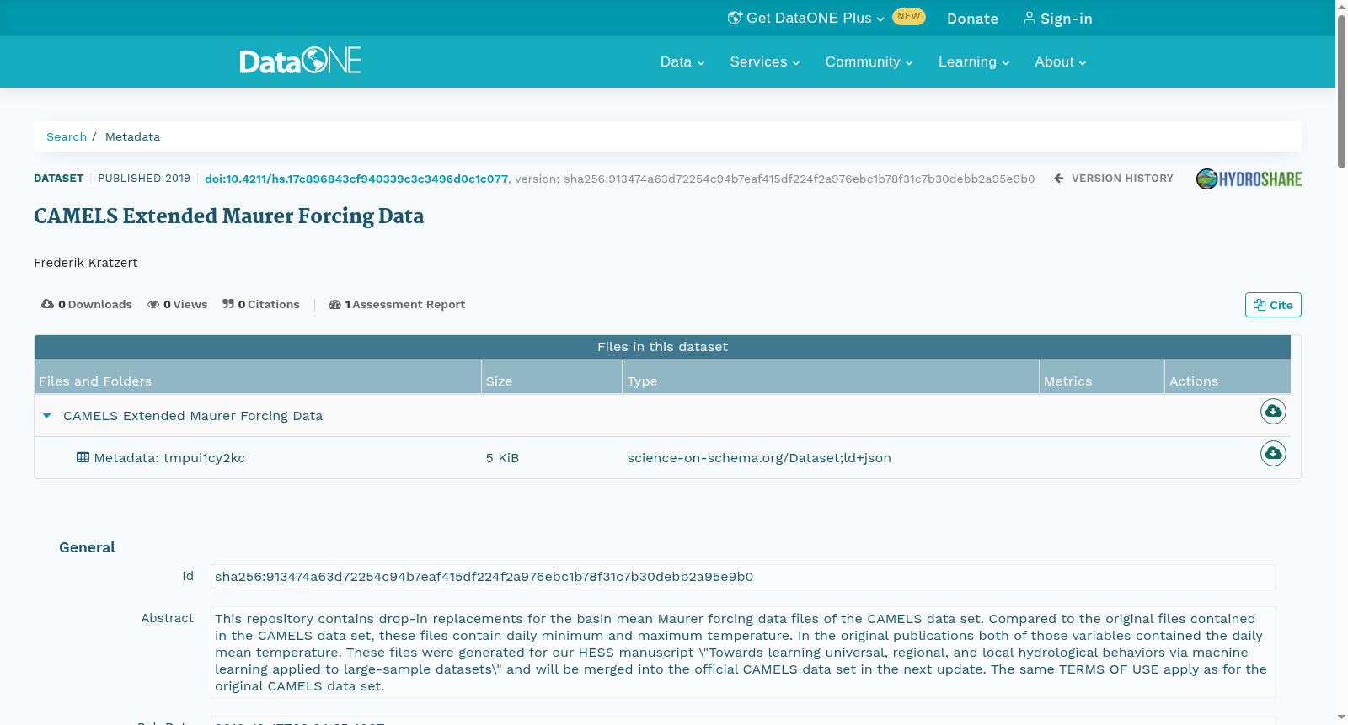Screen dimensions: 1348x725
Task: Open the DataONE logo home link
Action: pos(300,61)
